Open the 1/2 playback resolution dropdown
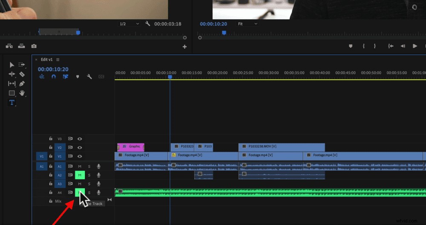This screenshot has height=225, width=426. tap(130, 24)
